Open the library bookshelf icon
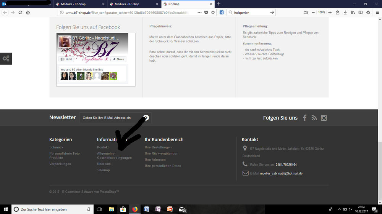 [x=353, y=13]
